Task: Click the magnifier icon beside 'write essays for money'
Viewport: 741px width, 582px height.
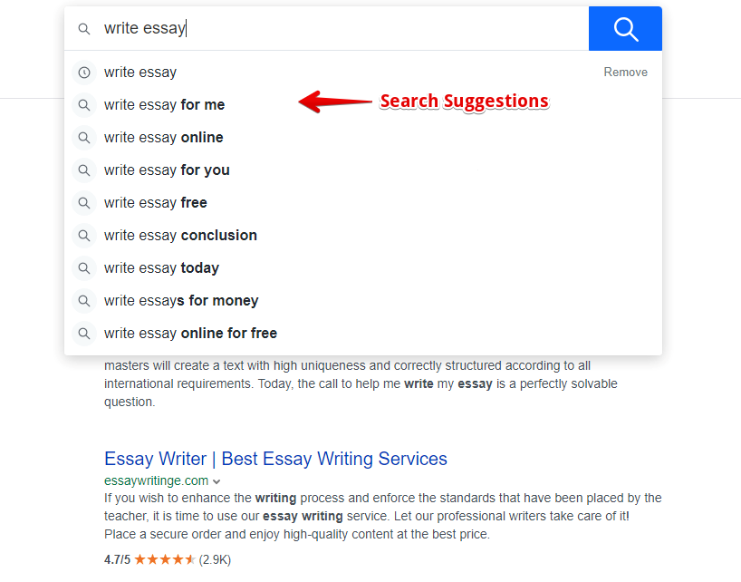Action: [84, 301]
